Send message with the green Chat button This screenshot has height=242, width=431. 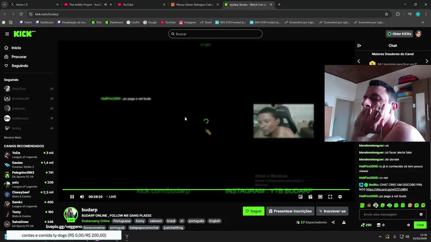[x=420, y=225]
